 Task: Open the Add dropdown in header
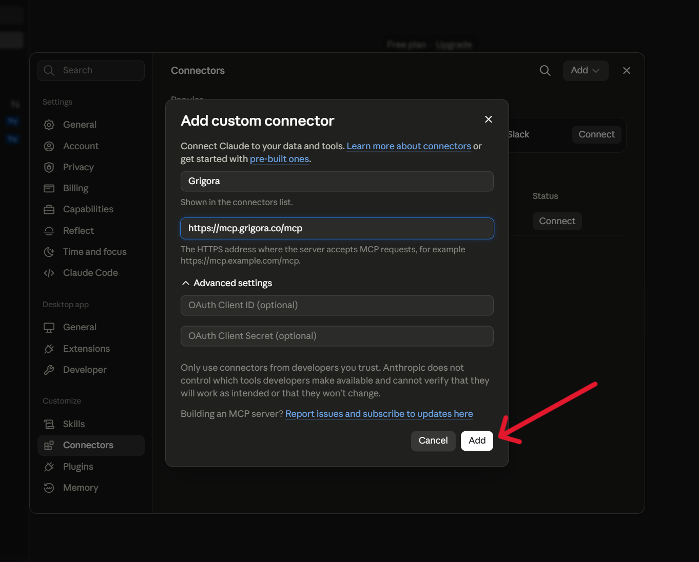click(586, 71)
